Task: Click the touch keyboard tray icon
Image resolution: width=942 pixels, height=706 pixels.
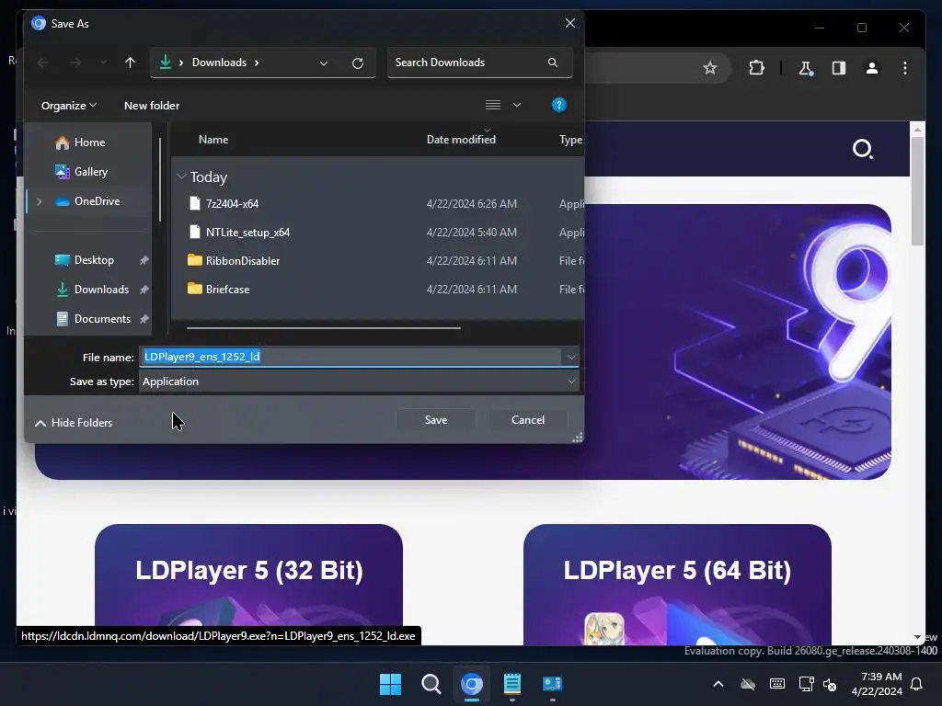Action: 776,684
